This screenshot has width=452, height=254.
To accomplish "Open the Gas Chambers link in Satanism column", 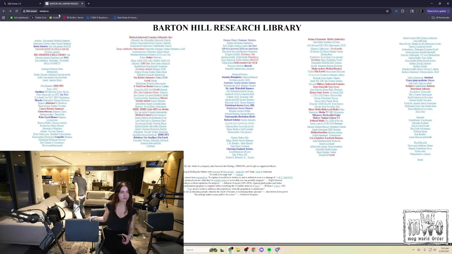I will point(317,138).
